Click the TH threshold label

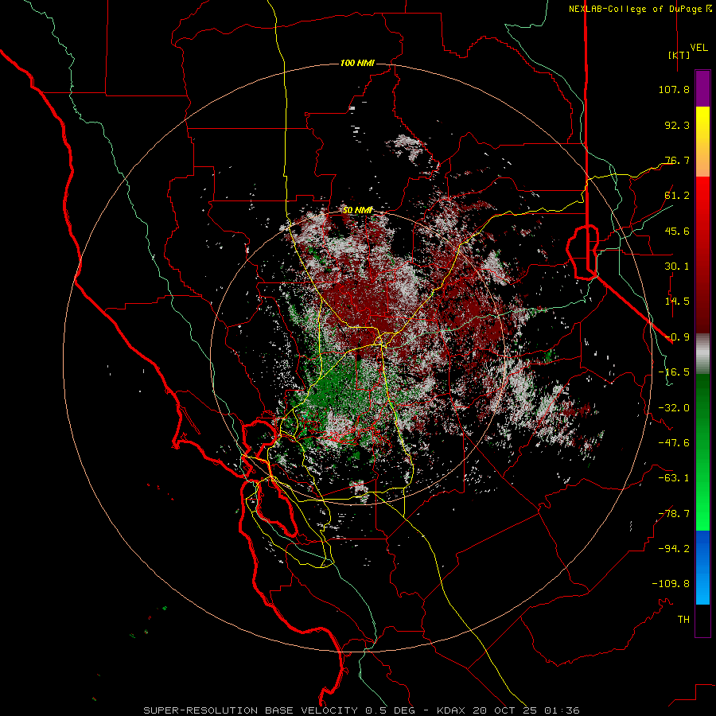[x=683, y=620]
